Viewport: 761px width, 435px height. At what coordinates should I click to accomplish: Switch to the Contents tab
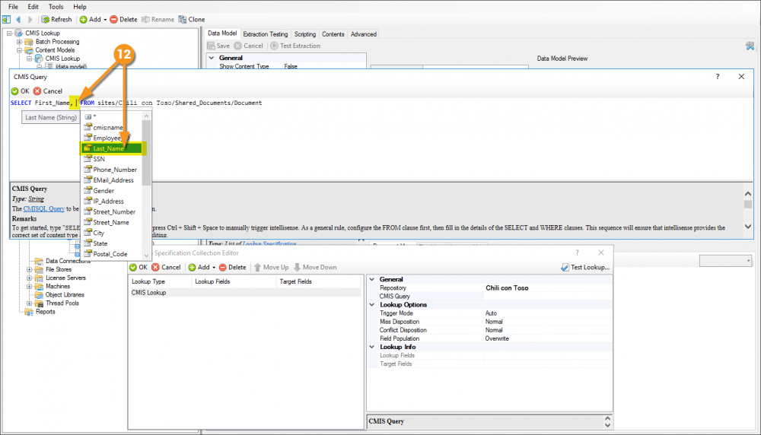(x=333, y=34)
